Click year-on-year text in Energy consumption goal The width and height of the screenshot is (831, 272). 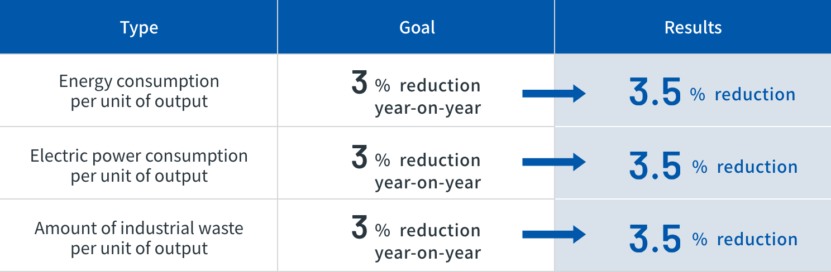[x=428, y=108]
